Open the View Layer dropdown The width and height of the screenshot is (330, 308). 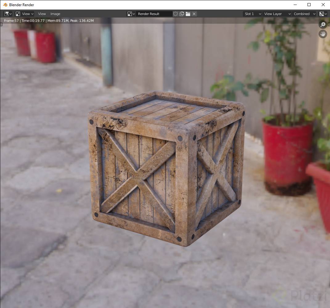(x=276, y=14)
